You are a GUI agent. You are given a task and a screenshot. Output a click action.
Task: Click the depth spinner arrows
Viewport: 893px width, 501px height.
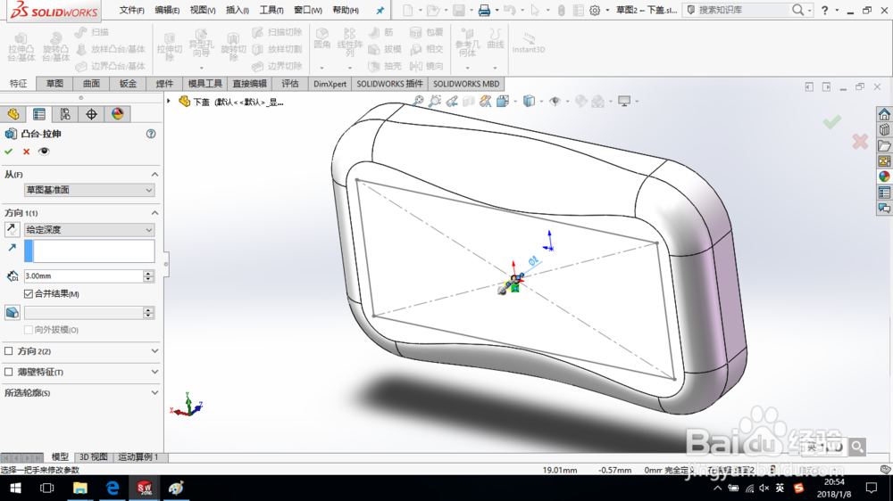(148, 275)
